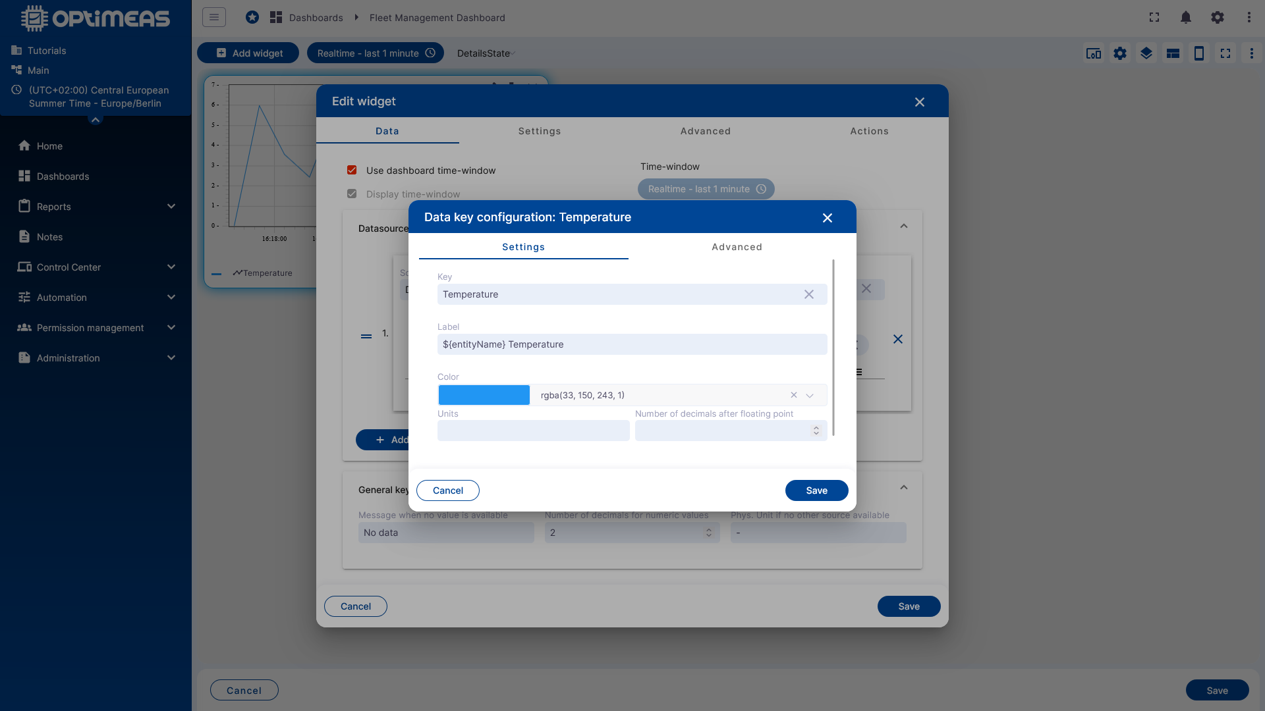
Task: Open dashboard toolbar vertical dots menu
Action: 1252,53
